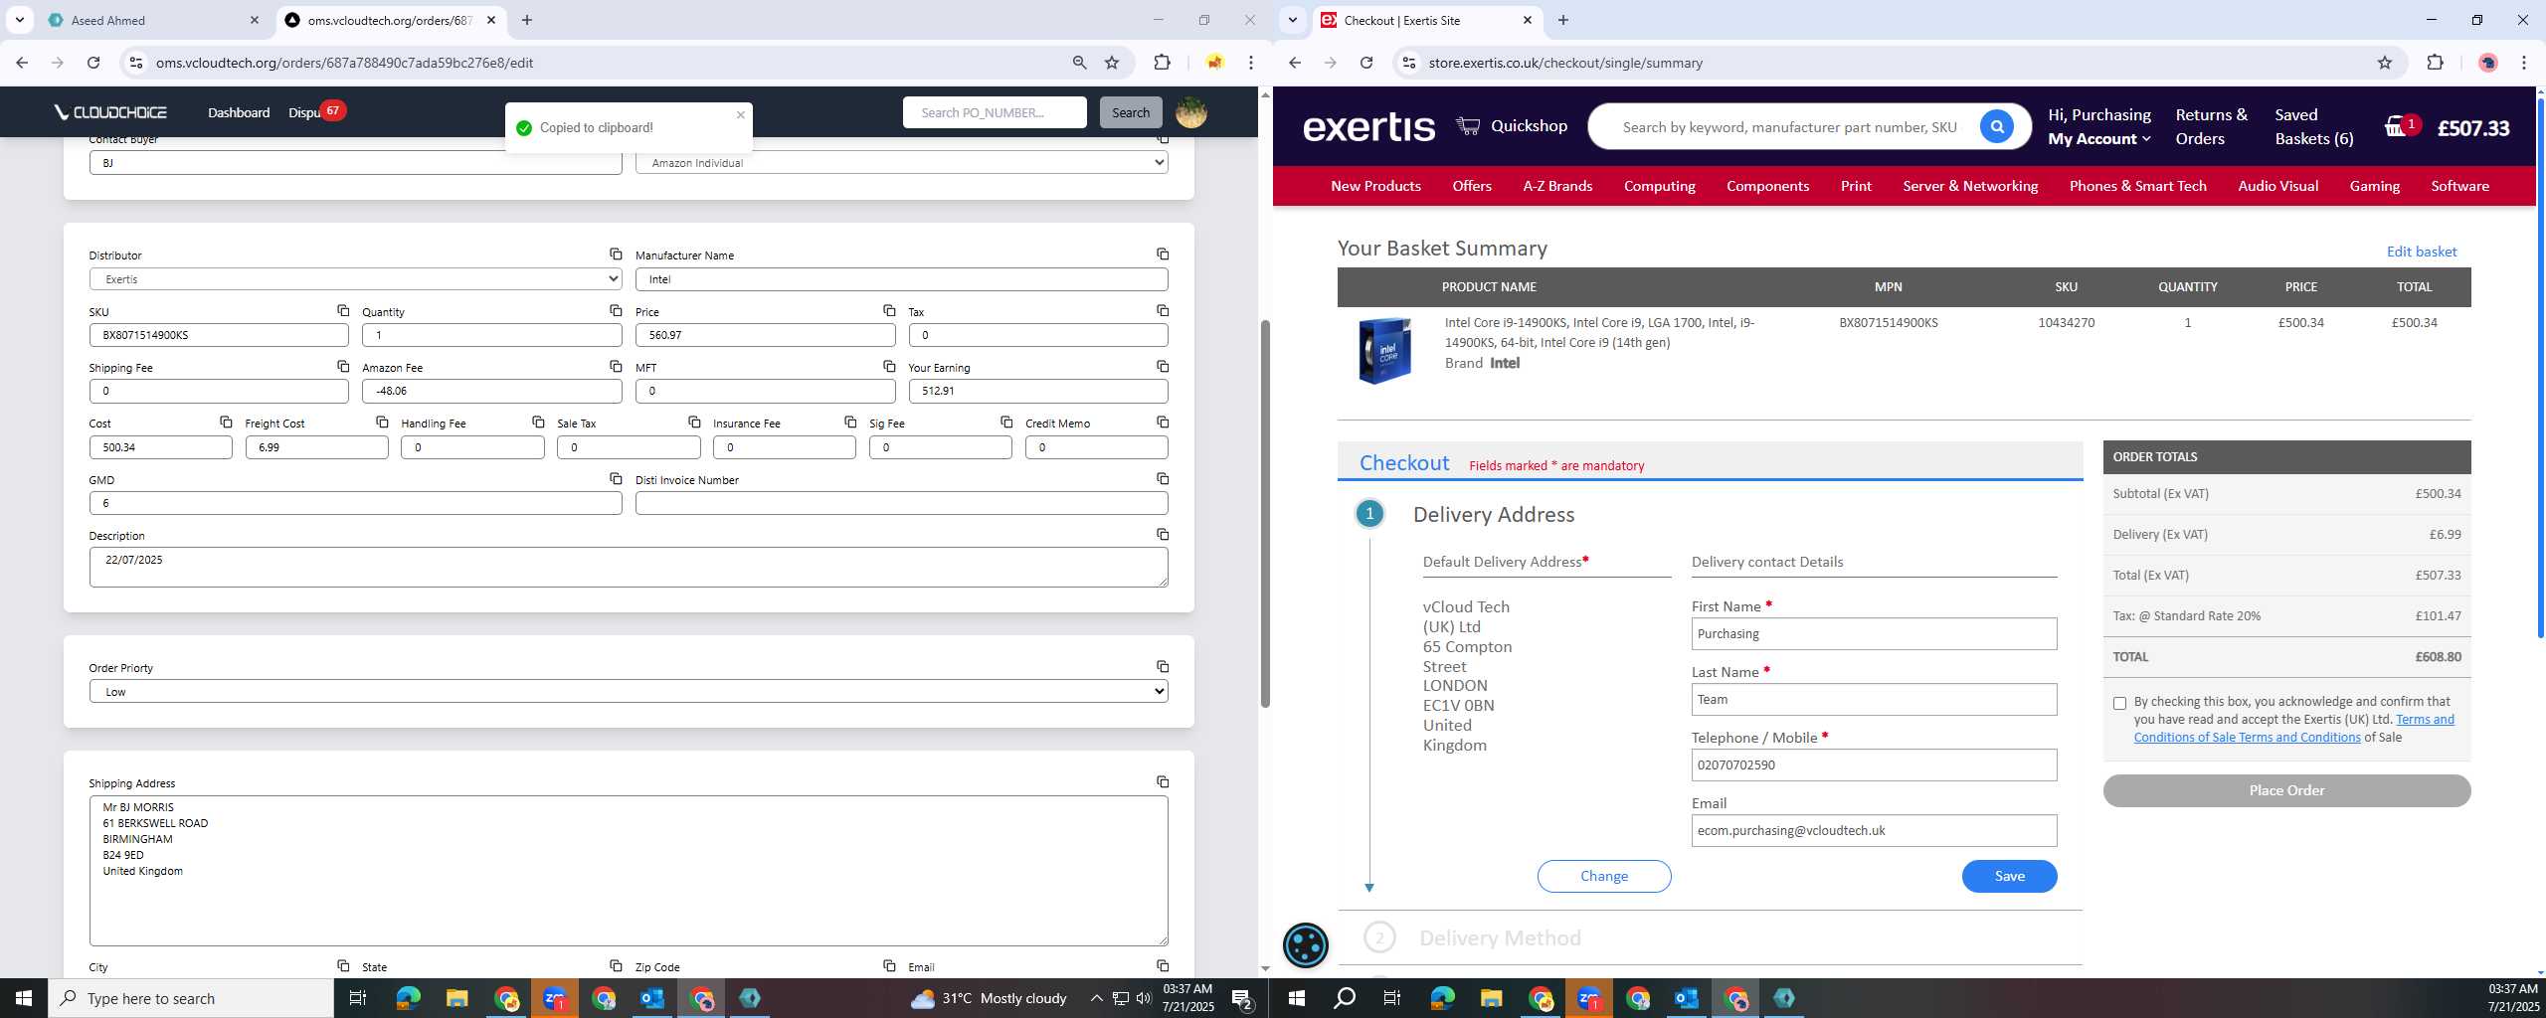Open the Quickshop link on Exertis
This screenshot has width=2546, height=1018.
pyautogui.click(x=1512, y=126)
